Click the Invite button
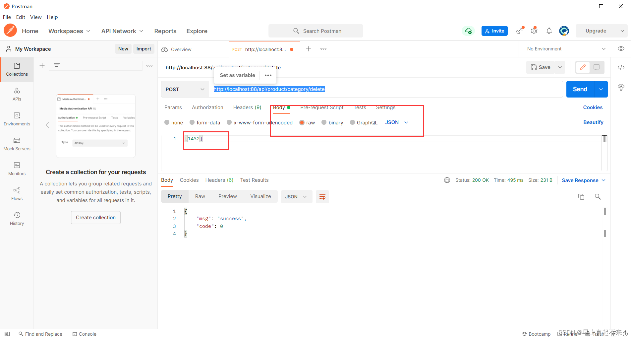The image size is (631, 339). tap(494, 31)
